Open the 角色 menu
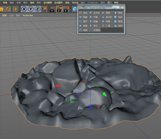 click(x=67, y=3)
